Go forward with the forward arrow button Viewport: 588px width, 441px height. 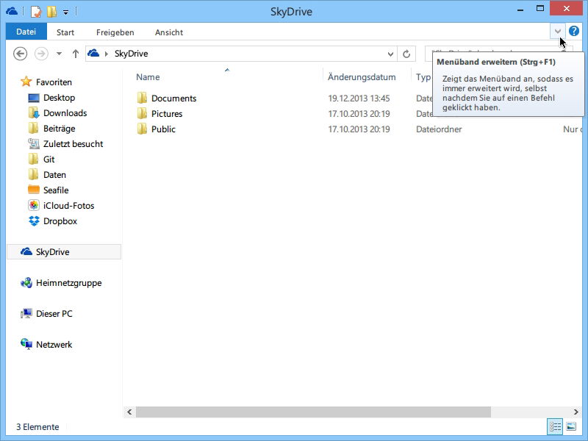[x=42, y=54]
